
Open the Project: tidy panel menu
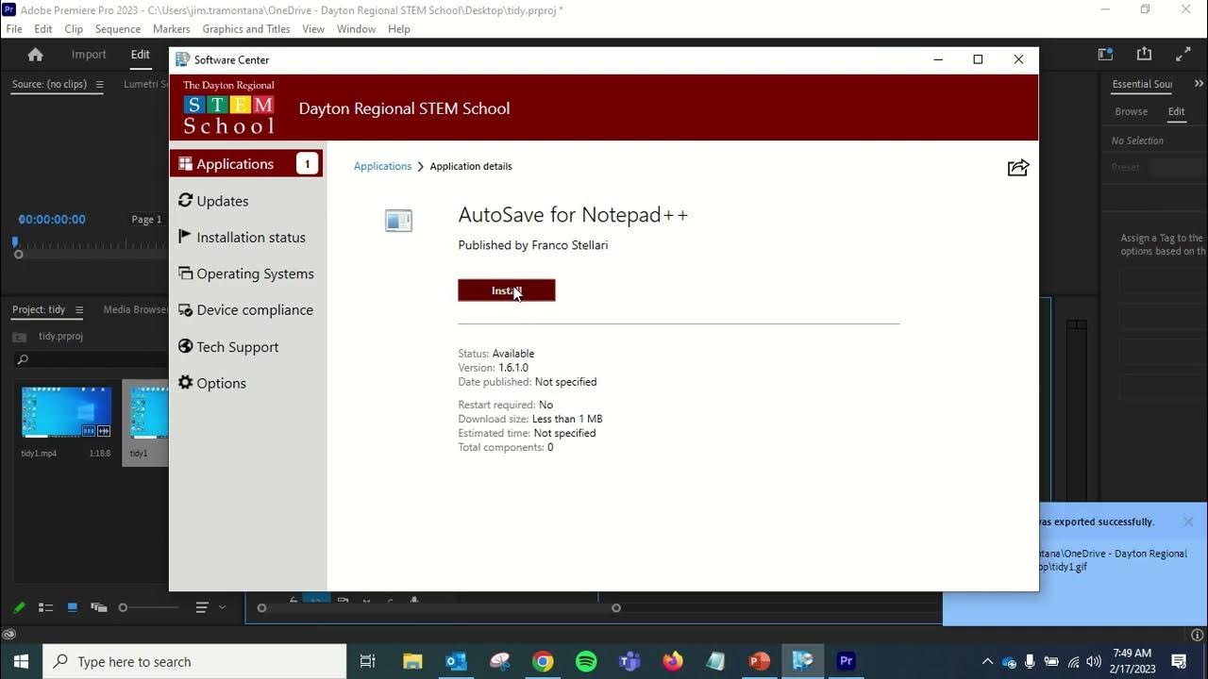click(79, 309)
